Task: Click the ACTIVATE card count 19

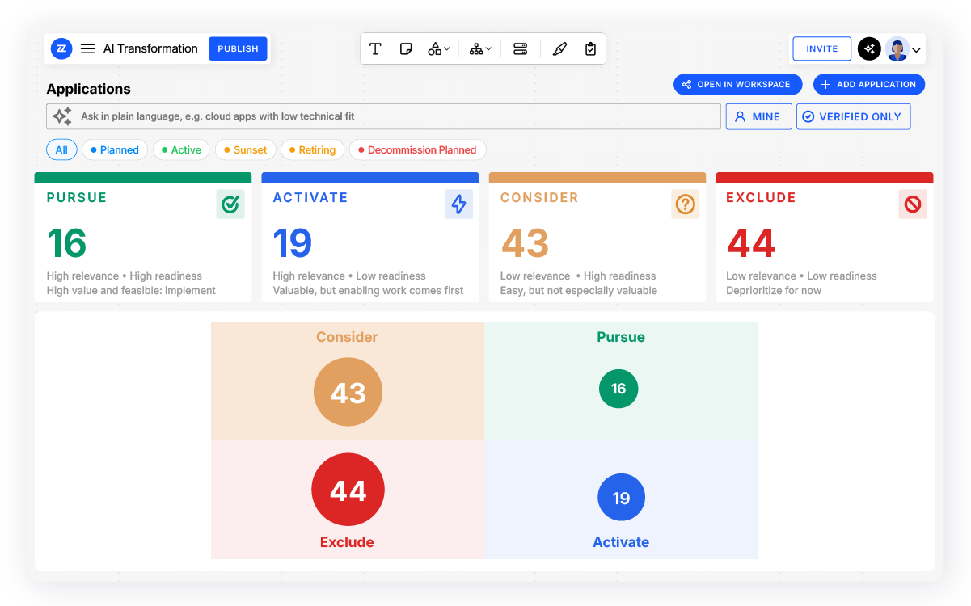Action: [292, 243]
